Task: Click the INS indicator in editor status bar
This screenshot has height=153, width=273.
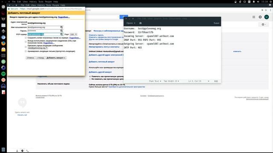Action: coord(216,81)
